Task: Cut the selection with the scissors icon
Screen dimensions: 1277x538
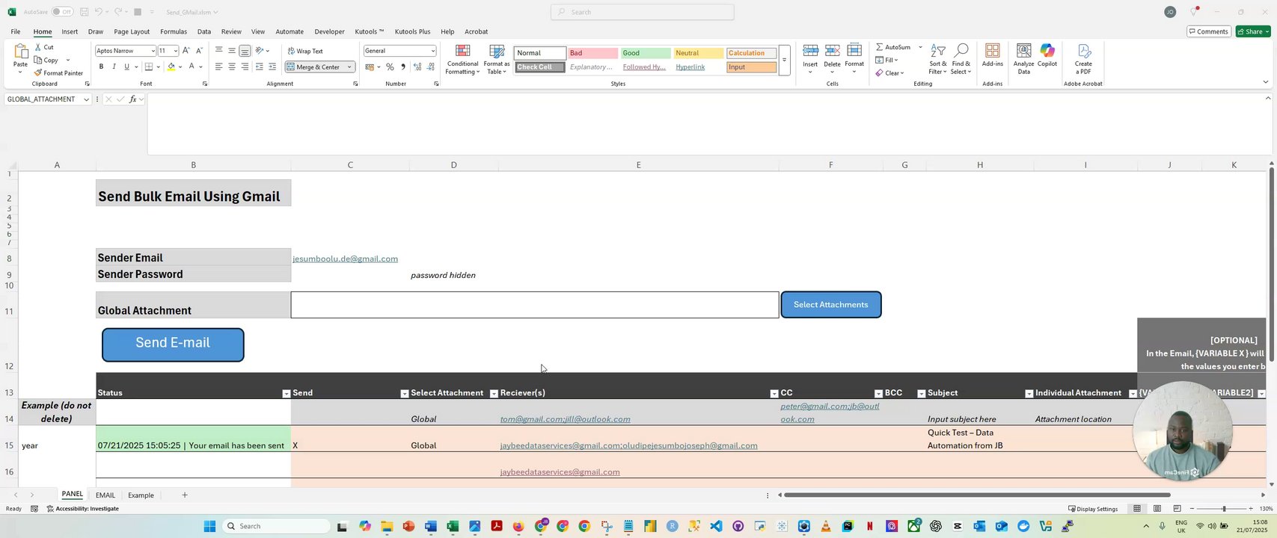Action: coord(38,47)
